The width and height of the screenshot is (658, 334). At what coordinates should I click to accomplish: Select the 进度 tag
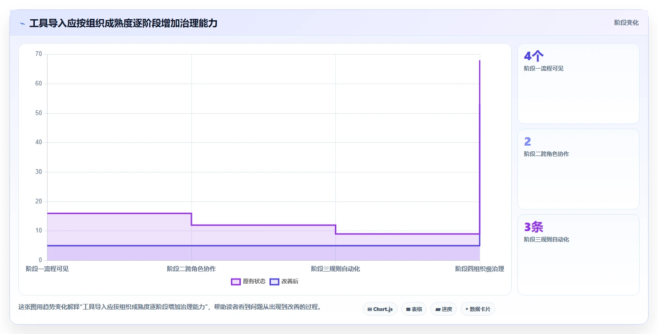pyautogui.click(x=444, y=309)
